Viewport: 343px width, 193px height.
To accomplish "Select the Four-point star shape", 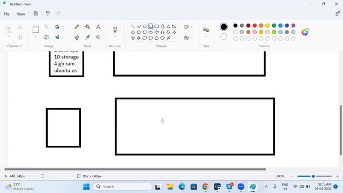I will click(174, 32).
